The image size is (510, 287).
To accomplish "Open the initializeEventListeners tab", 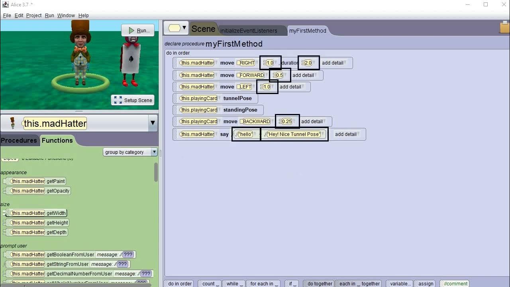I will pos(248,31).
